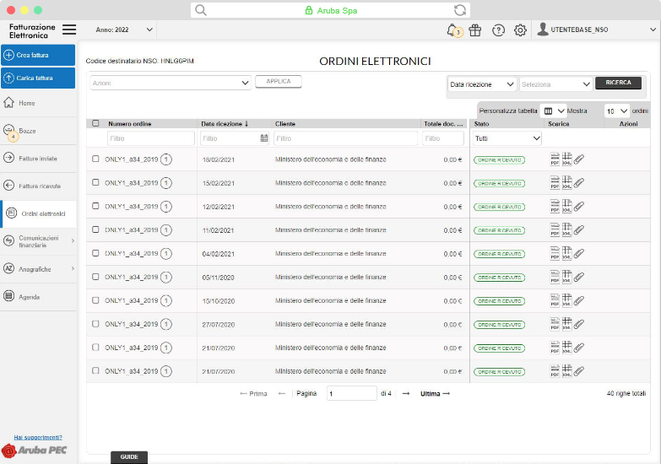Download XML for the 18/02/2021 order
The height and width of the screenshot is (464, 661).
click(x=567, y=159)
